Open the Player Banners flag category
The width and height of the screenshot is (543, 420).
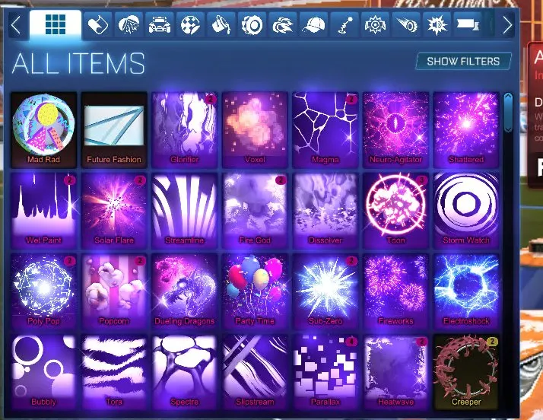(468, 25)
